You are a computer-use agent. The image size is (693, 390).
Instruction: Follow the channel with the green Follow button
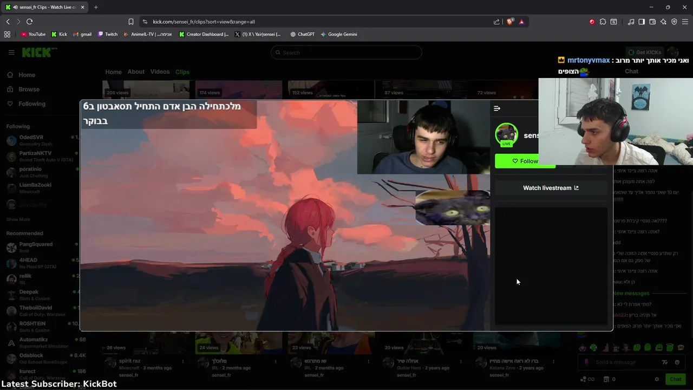click(525, 161)
